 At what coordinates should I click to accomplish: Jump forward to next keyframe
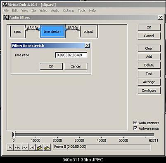pos(25,147)
